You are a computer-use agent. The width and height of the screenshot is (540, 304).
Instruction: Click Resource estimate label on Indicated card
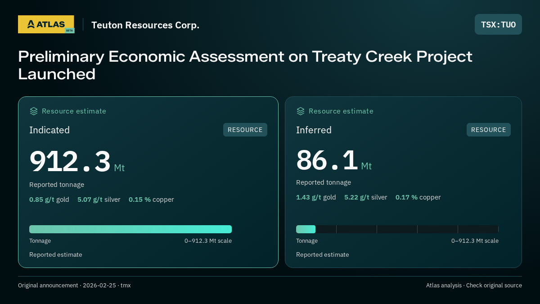[x=74, y=111]
